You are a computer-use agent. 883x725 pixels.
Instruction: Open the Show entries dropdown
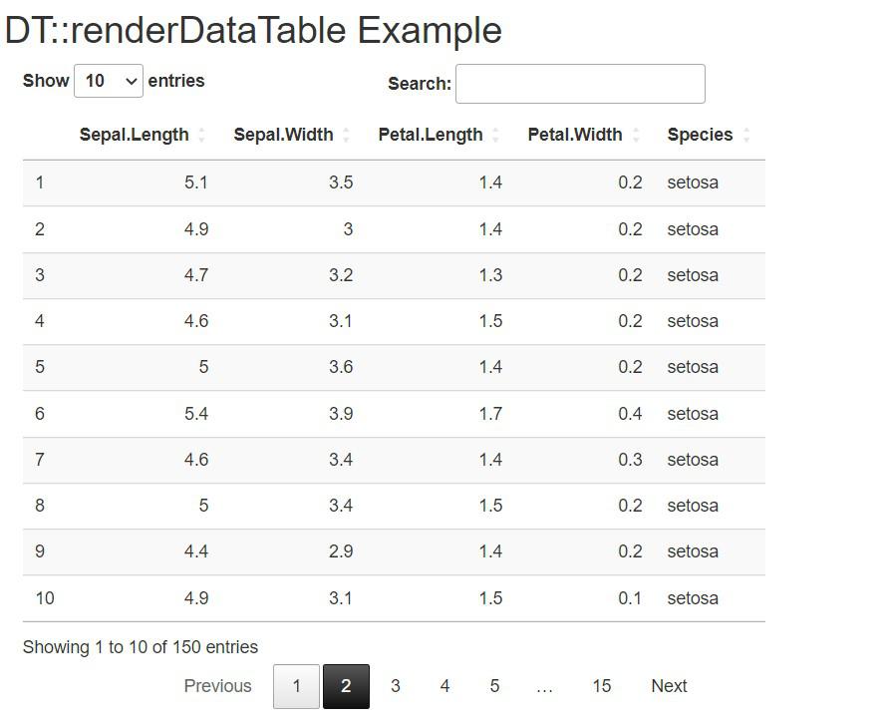click(x=109, y=81)
